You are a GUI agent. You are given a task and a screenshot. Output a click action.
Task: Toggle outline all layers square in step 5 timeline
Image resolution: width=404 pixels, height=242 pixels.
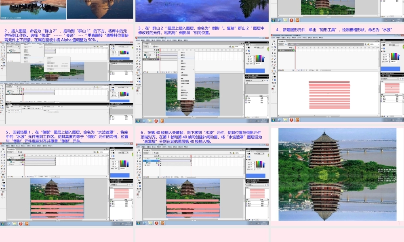coord(23,155)
